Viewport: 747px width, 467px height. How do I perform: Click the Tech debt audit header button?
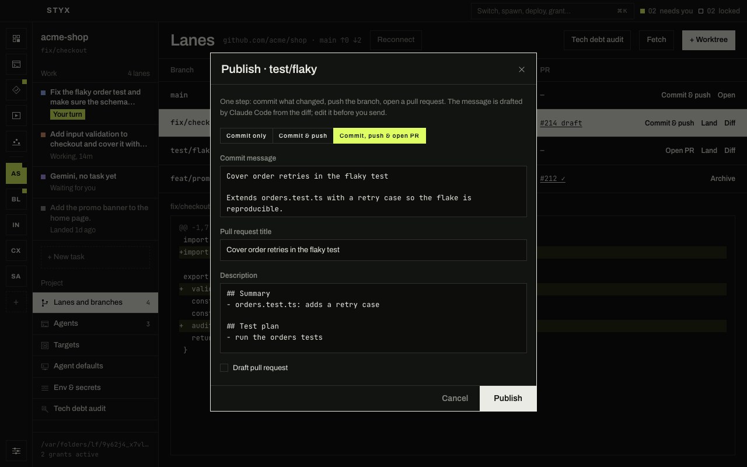(x=597, y=40)
